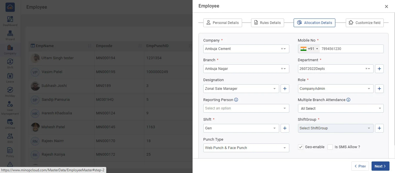
Task: Click the Prev button
Action: point(360,166)
